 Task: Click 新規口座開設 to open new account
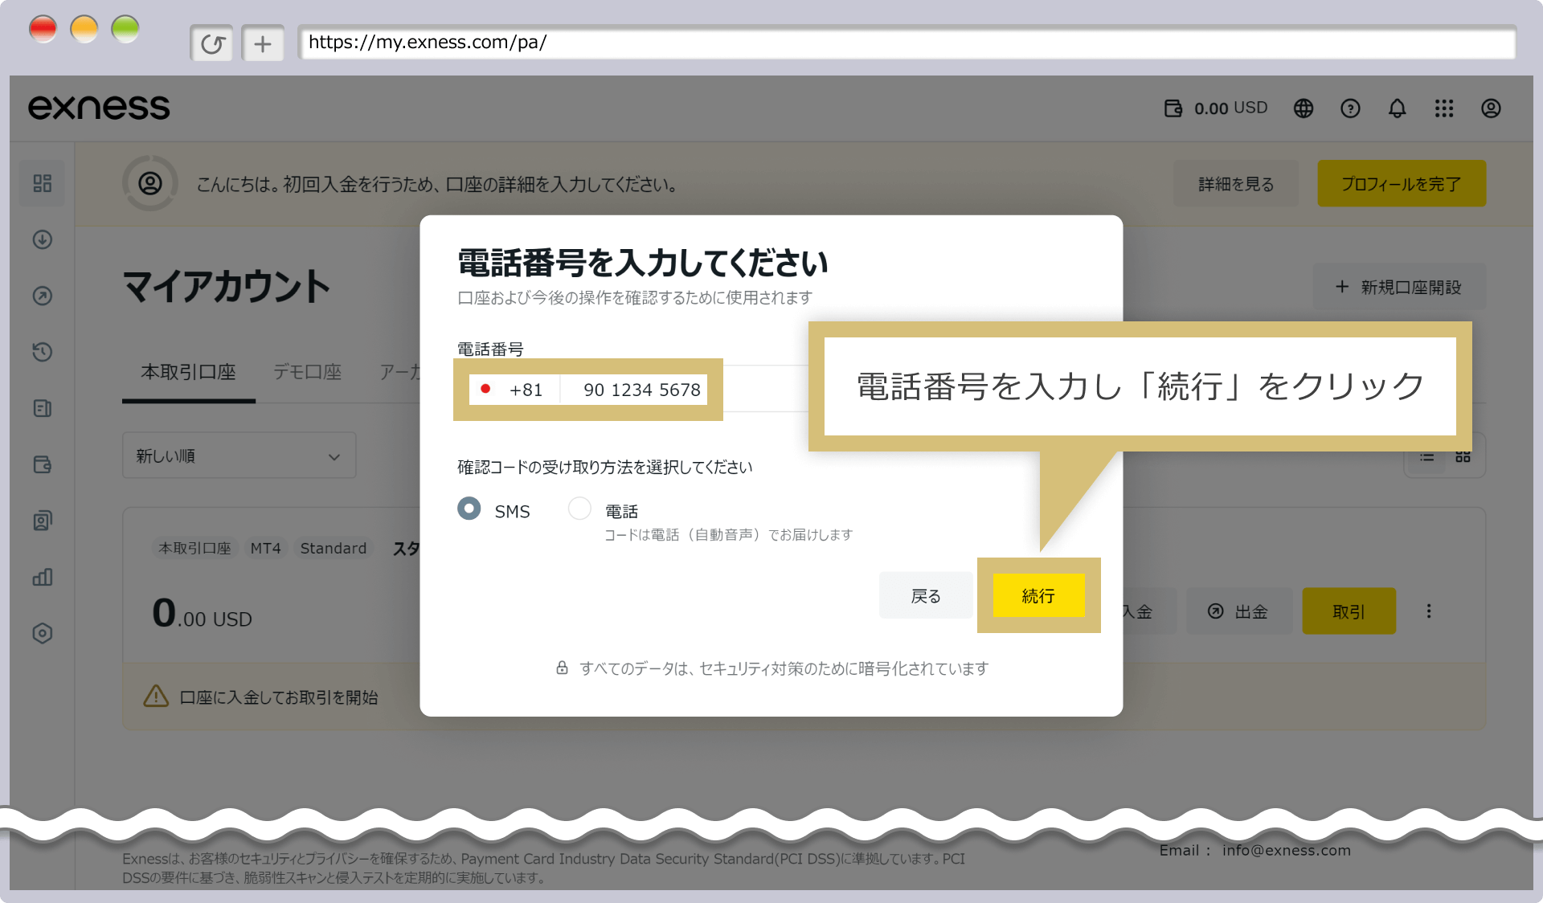coord(1399,287)
